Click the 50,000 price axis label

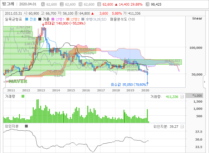(197, 74)
